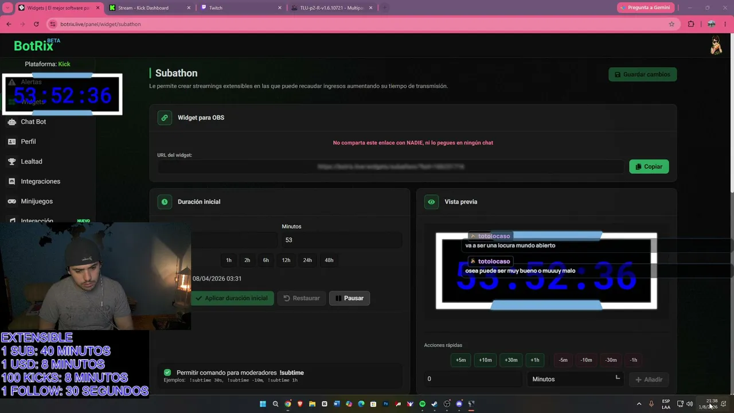The width and height of the screenshot is (734, 413).
Task: Go back to the previous page
Action: (9, 24)
